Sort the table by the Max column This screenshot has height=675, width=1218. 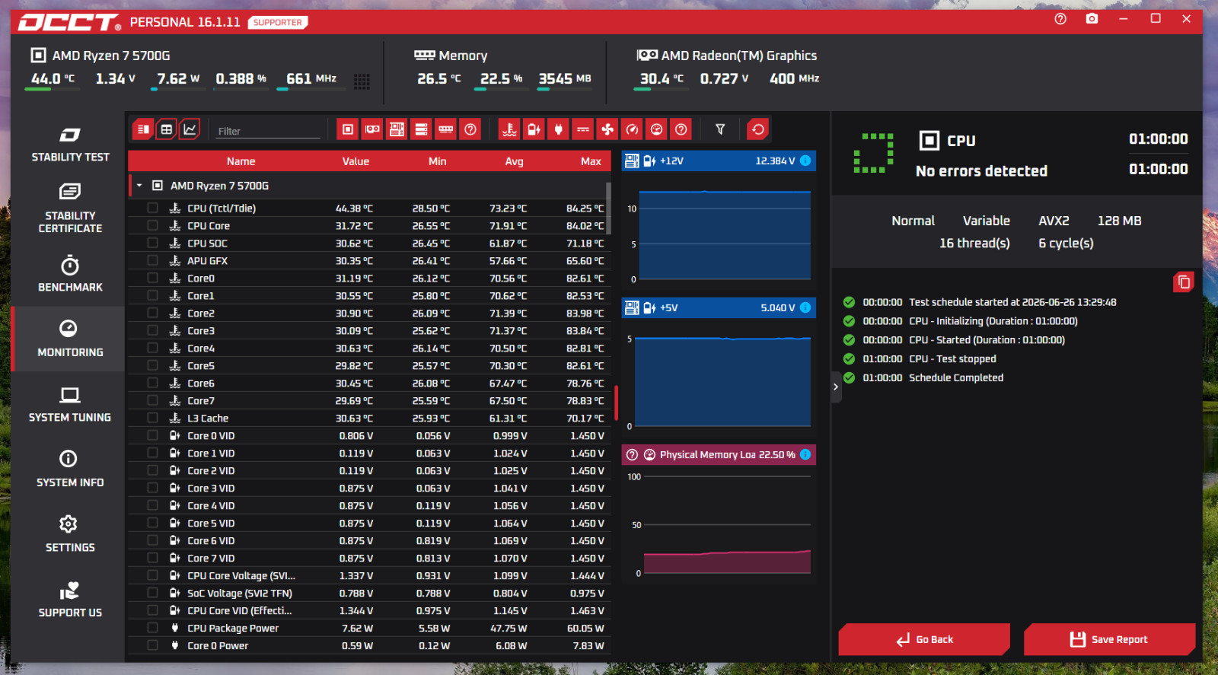point(591,161)
